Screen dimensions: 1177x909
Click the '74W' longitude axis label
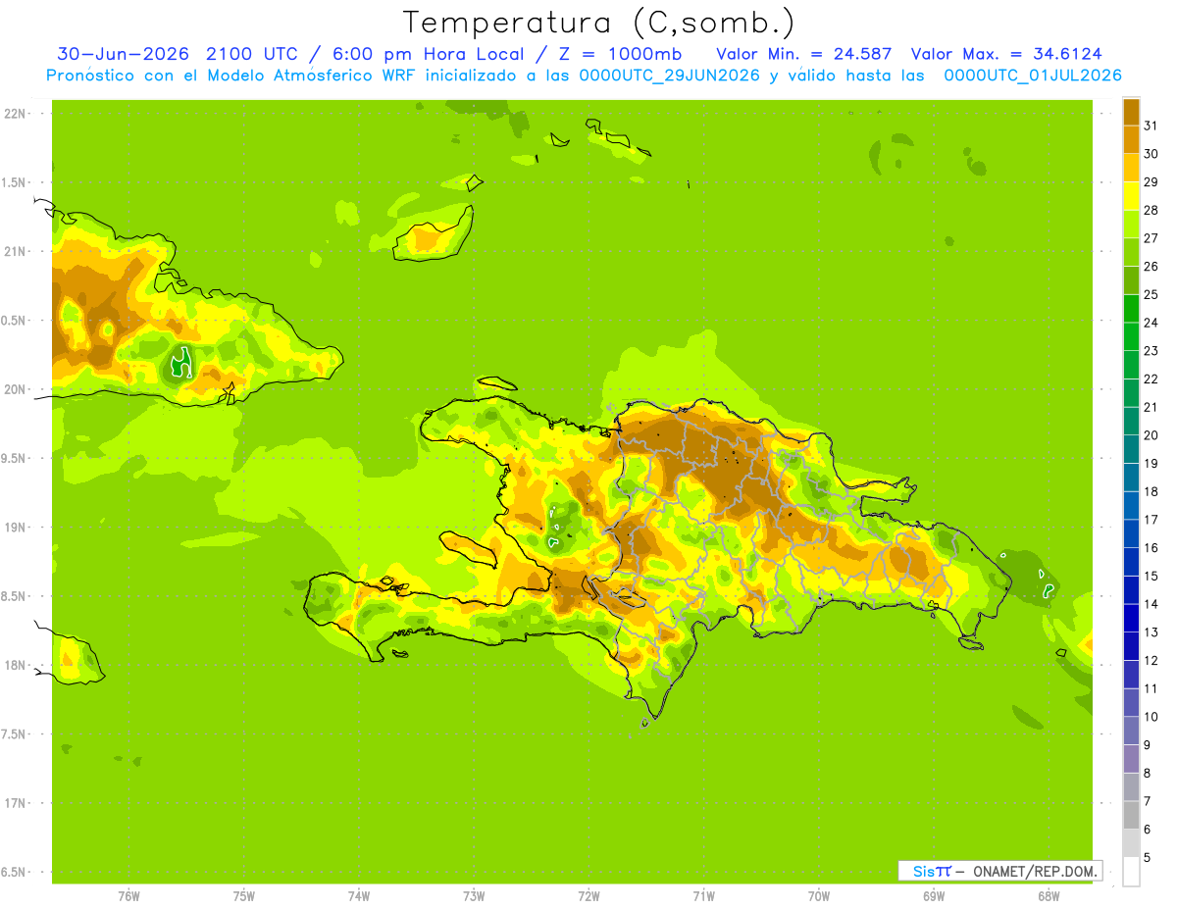[358, 896]
